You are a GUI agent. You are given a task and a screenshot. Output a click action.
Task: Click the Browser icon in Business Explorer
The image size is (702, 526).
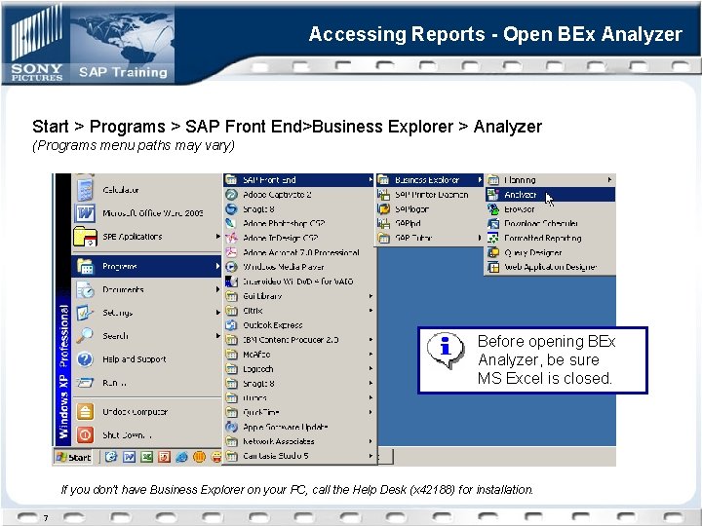point(493,208)
